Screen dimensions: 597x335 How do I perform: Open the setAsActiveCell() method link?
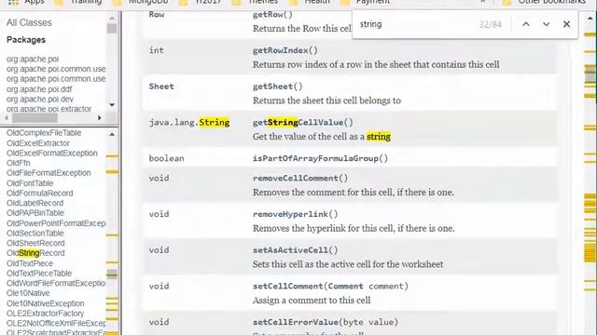coord(295,250)
